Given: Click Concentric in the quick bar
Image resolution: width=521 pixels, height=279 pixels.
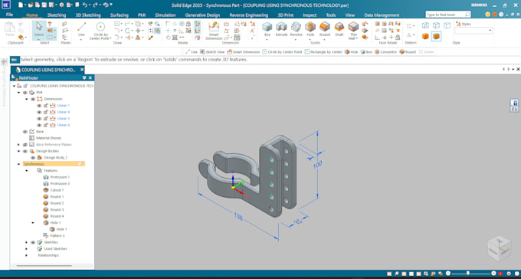Looking at the screenshot, I should pyautogui.click(x=385, y=52).
